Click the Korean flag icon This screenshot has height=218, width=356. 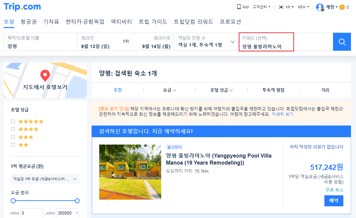(x=281, y=7)
